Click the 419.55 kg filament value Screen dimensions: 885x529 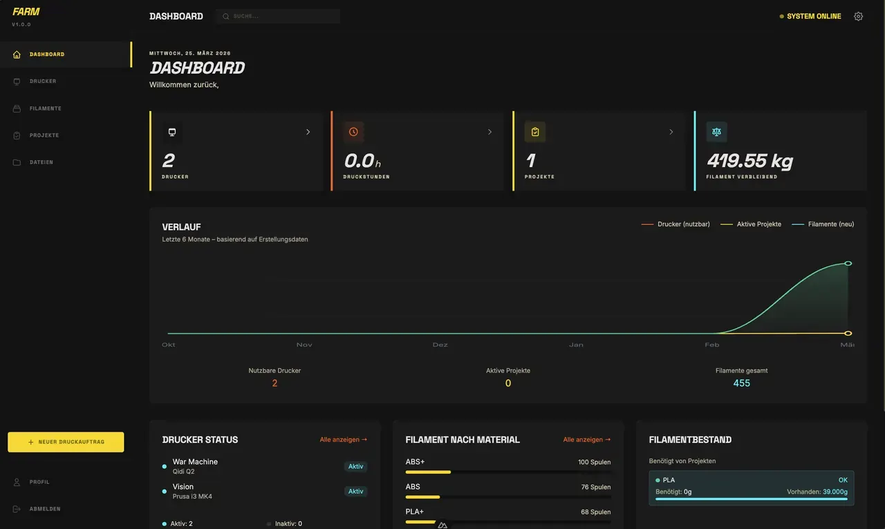coord(749,161)
